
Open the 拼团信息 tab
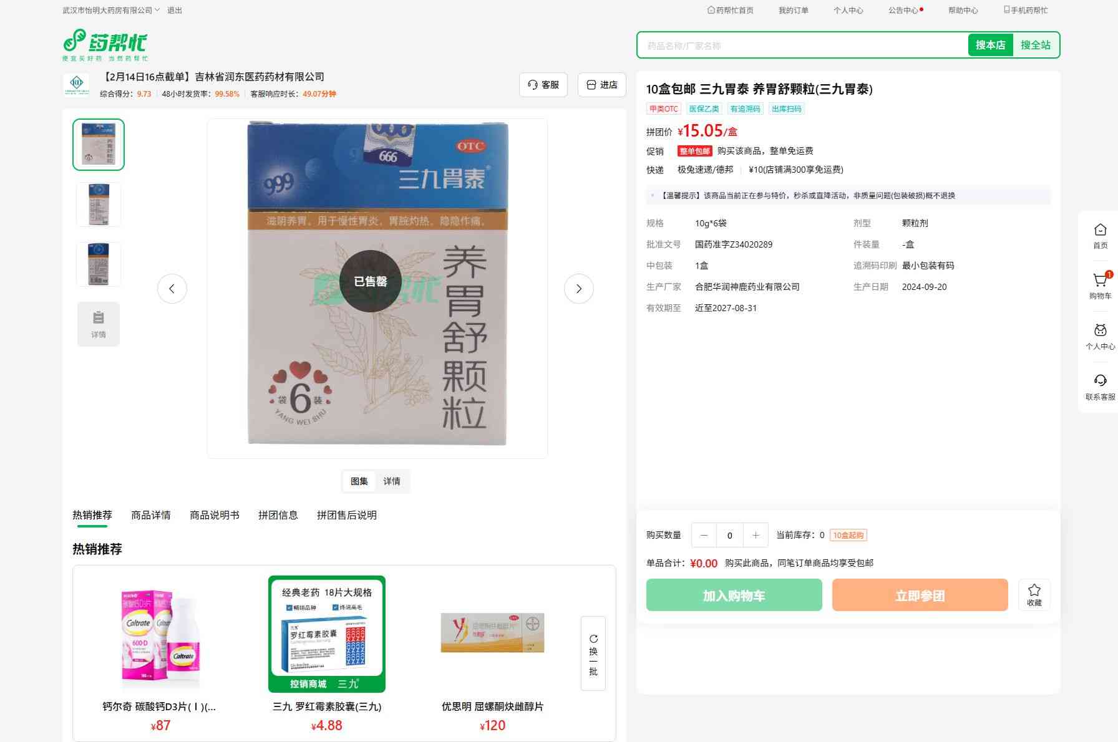[x=278, y=515]
